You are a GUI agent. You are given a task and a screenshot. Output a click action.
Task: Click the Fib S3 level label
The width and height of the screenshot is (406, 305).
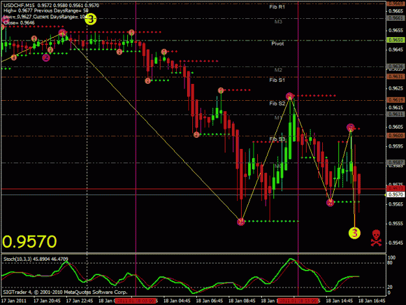pyautogui.click(x=277, y=139)
